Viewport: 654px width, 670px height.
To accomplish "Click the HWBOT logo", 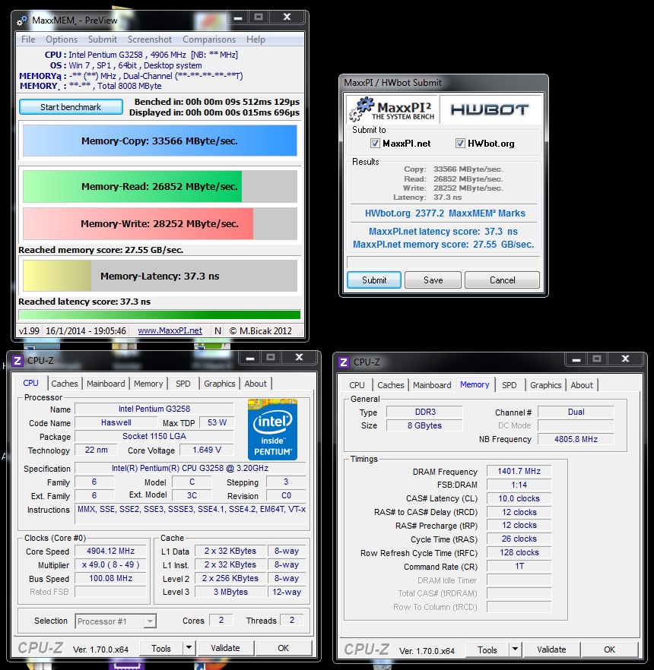I will click(490, 109).
